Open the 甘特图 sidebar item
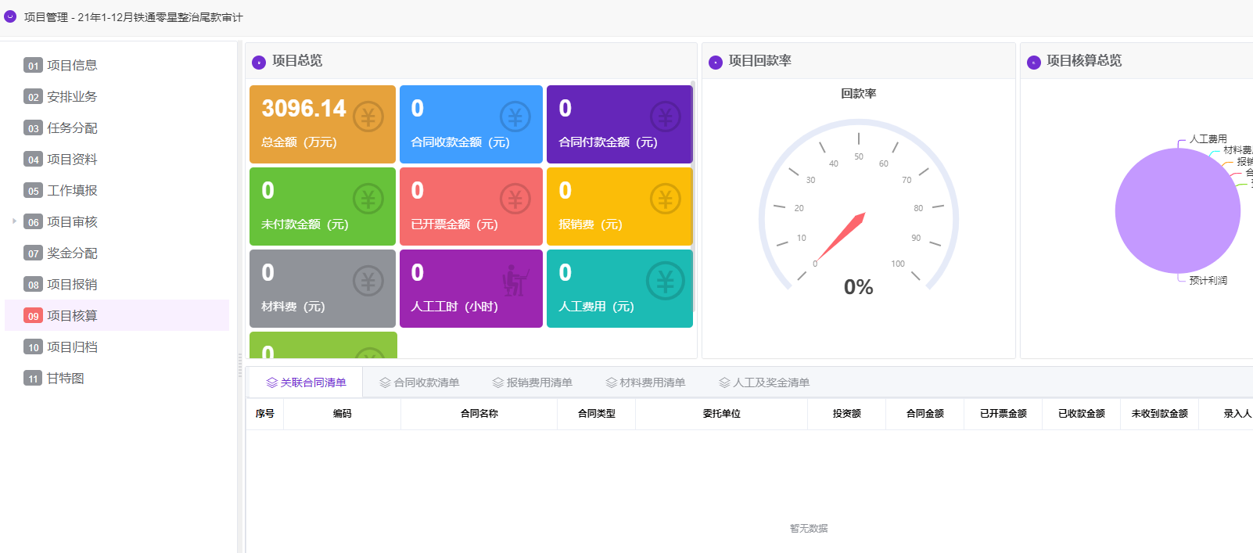 (65, 379)
